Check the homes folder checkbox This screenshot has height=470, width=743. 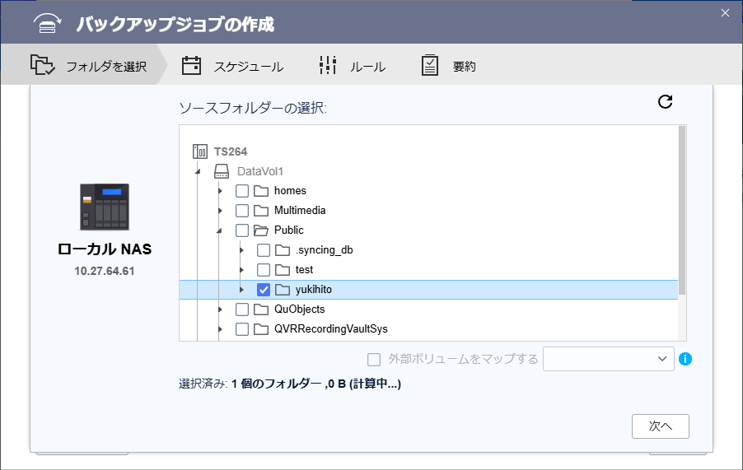point(242,191)
